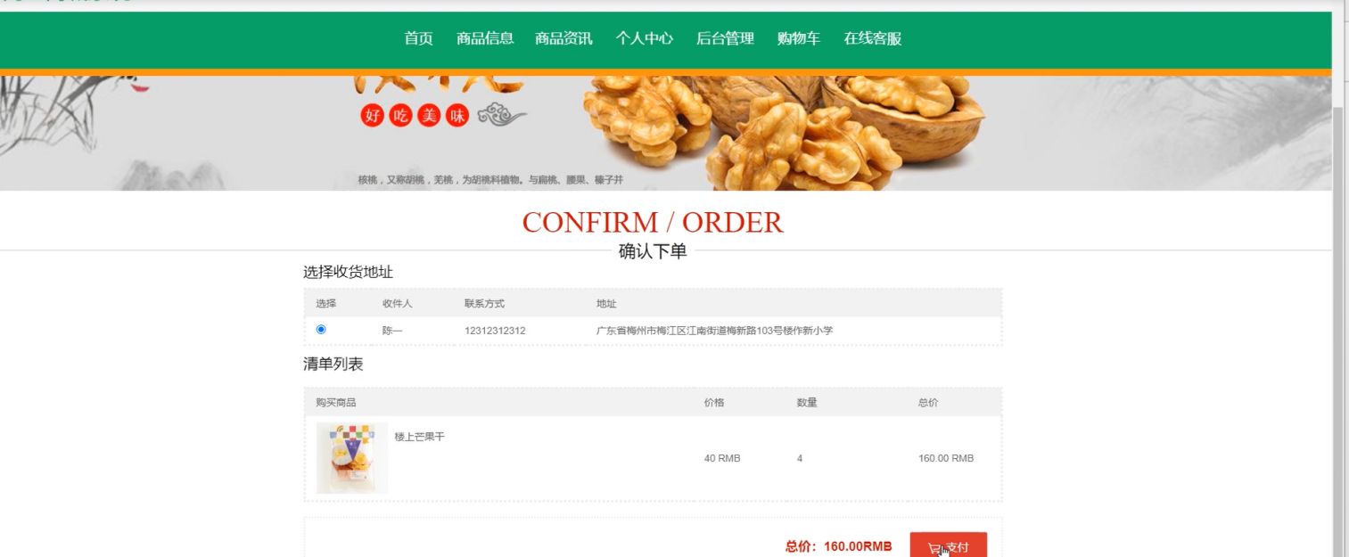Select the 陈一 address radio button
1349x557 pixels.
pos(321,330)
